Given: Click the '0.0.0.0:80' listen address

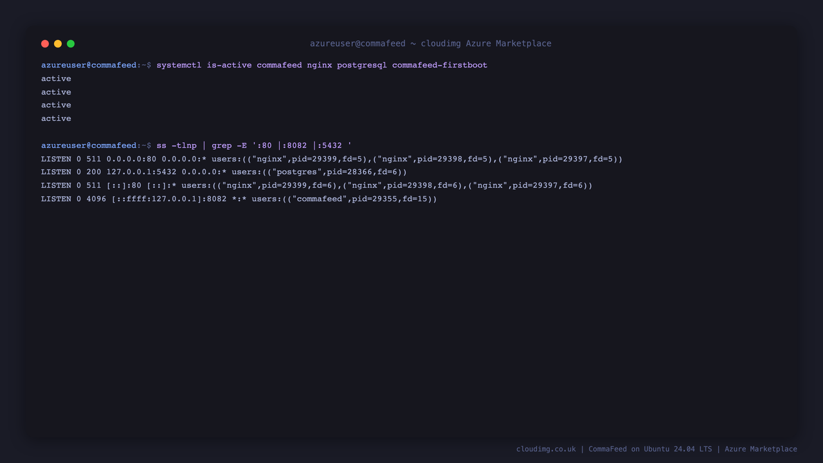Looking at the screenshot, I should point(131,159).
